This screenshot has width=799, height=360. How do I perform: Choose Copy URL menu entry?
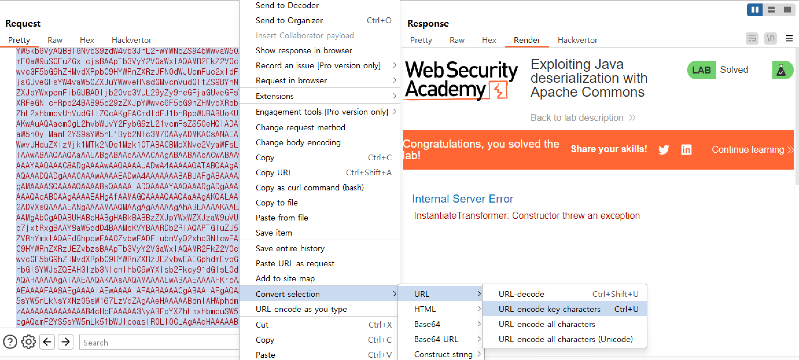[x=319, y=172]
